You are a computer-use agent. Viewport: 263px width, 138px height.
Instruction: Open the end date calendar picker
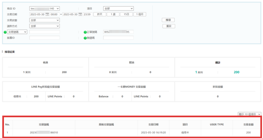point(80,14)
